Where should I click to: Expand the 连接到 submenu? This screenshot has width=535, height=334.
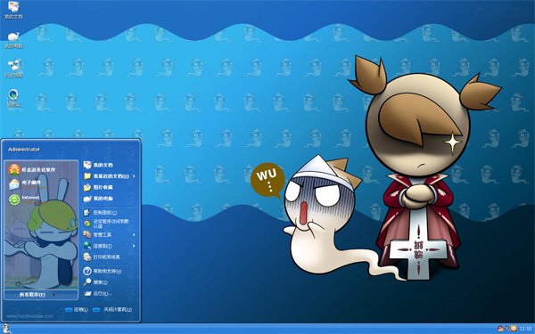tap(110, 246)
